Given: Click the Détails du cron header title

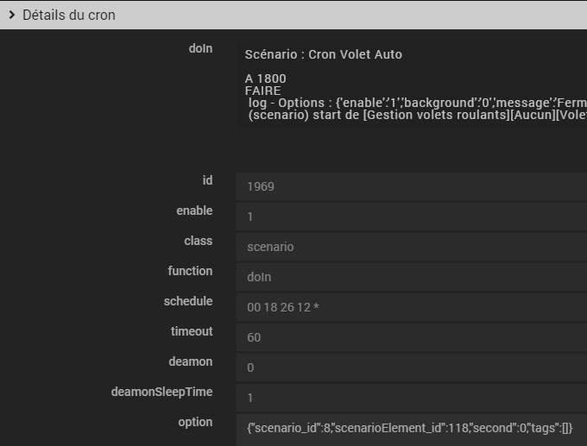Looking at the screenshot, I should pyautogui.click(x=68, y=15).
